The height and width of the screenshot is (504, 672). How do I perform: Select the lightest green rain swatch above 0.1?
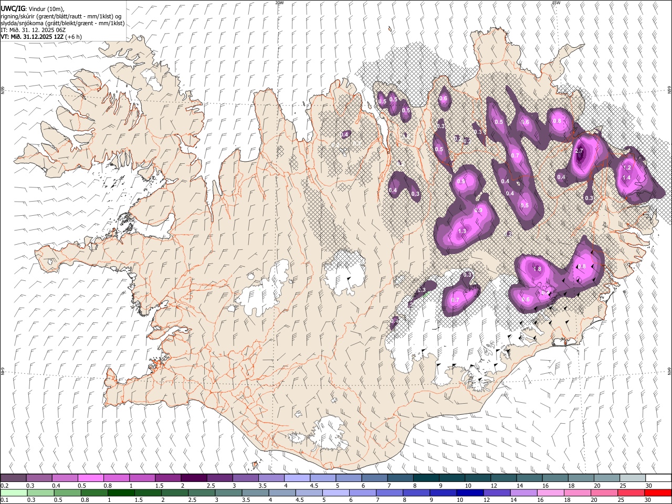click(x=14, y=493)
